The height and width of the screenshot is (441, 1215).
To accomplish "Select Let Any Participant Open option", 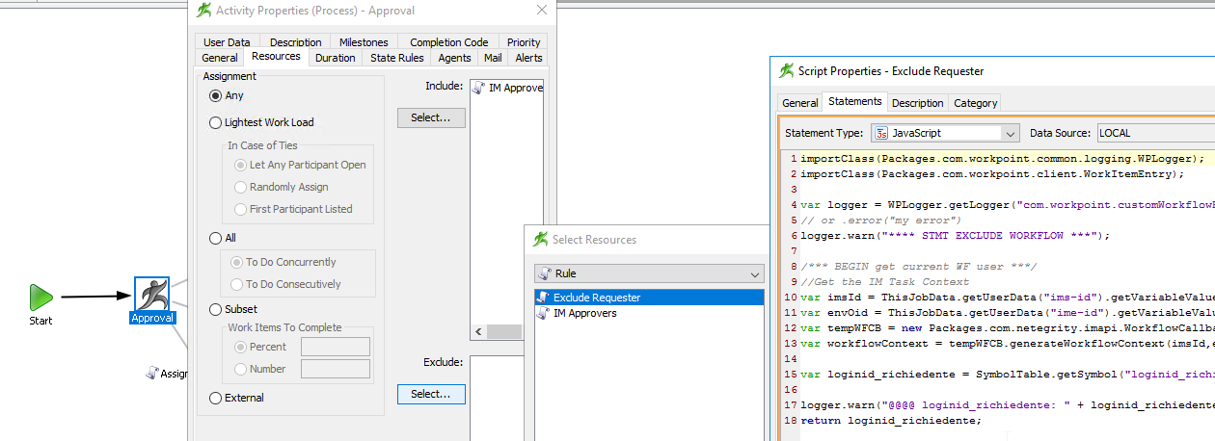I will point(240,165).
